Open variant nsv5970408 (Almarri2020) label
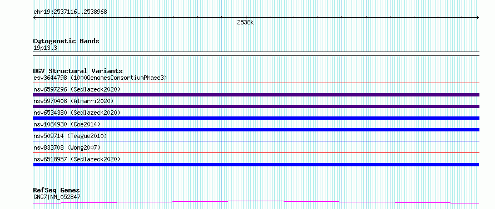 pyautogui.click(x=73, y=101)
